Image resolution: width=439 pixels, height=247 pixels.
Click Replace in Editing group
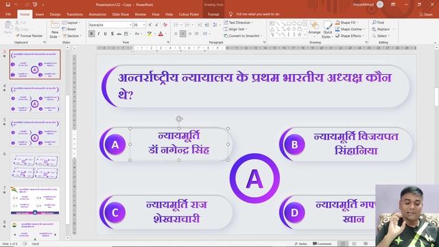383,29
